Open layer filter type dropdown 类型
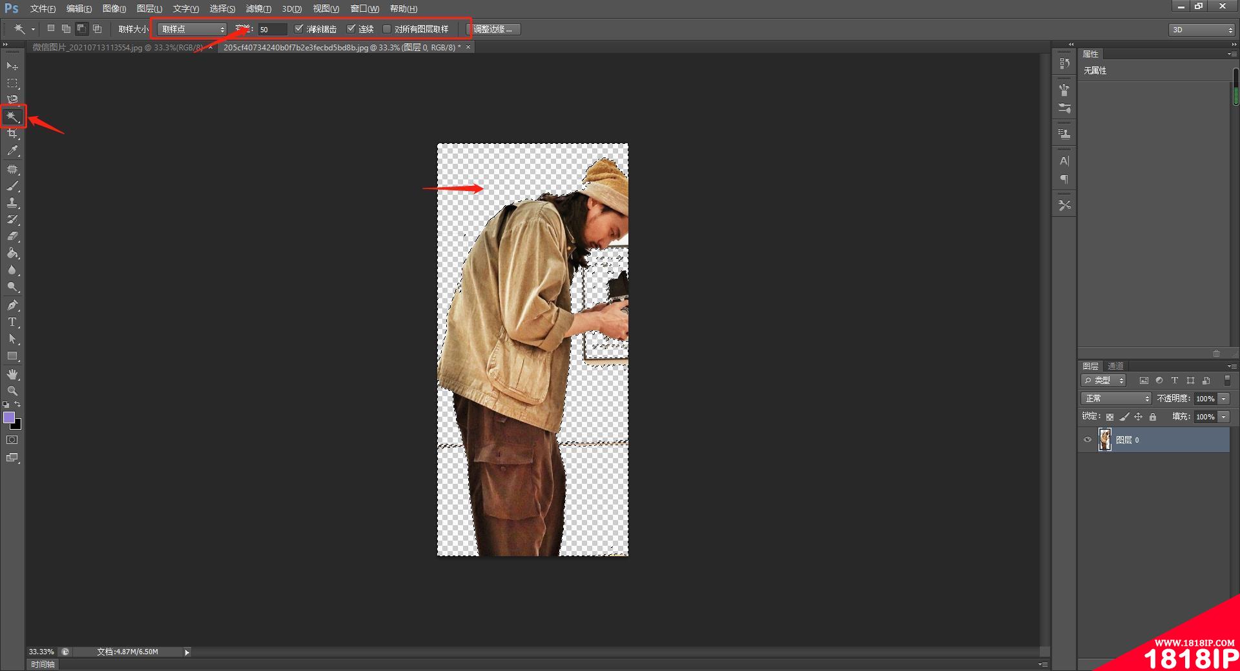Image resolution: width=1240 pixels, height=671 pixels. [1104, 381]
